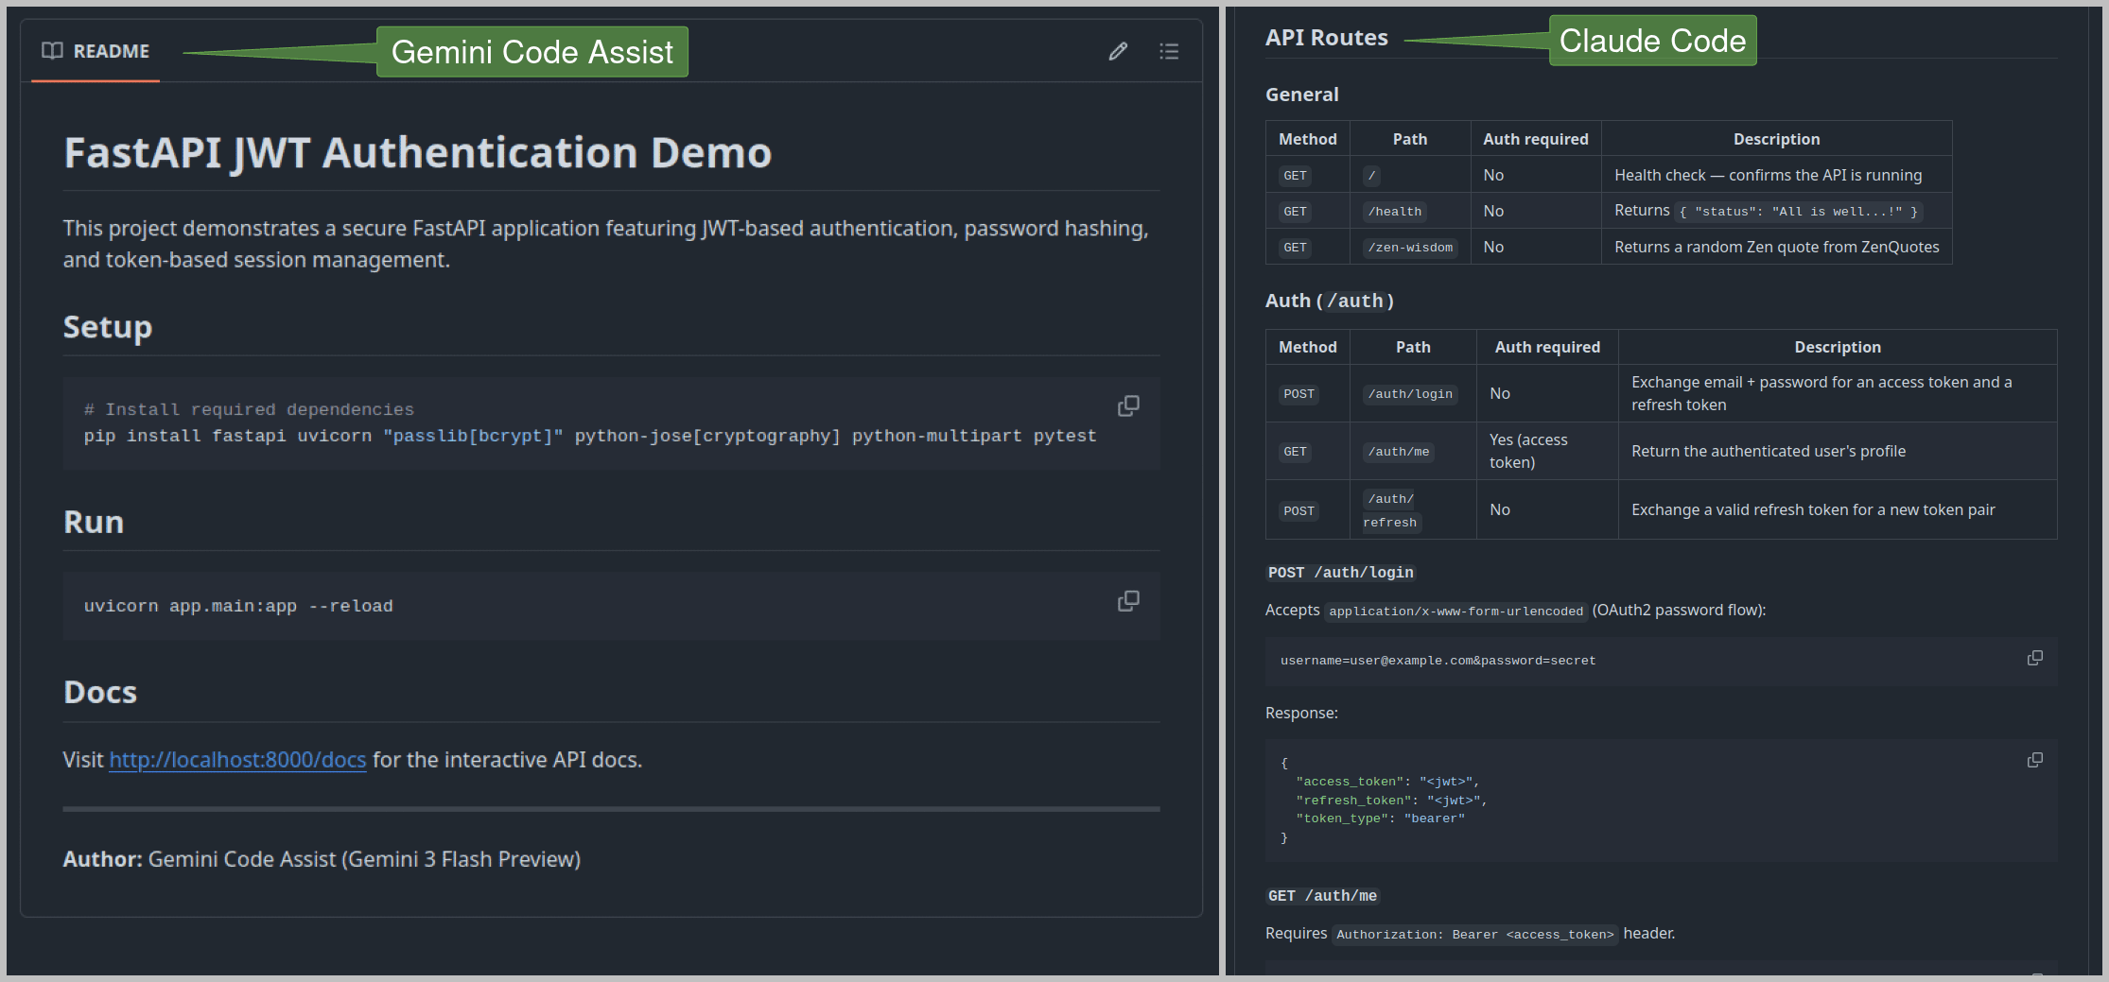Viewport: 2109px width, 982px height.
Task: Click the Method header in General table
Action: (x=1308, y=139)
